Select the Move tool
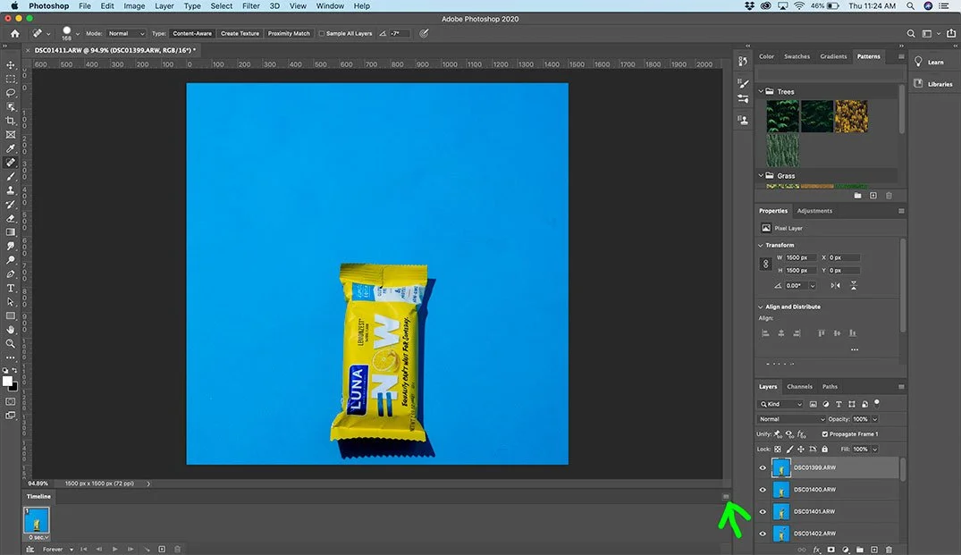 (x=11, y=65)
